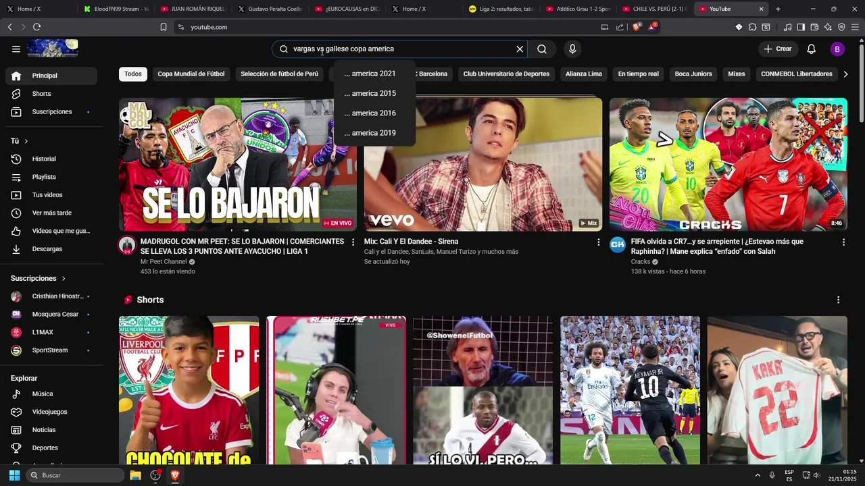Image resolution: width=865 pixels, height=486 pixels.
Task: Click in the YouTube search field
Action: point(399,49)
